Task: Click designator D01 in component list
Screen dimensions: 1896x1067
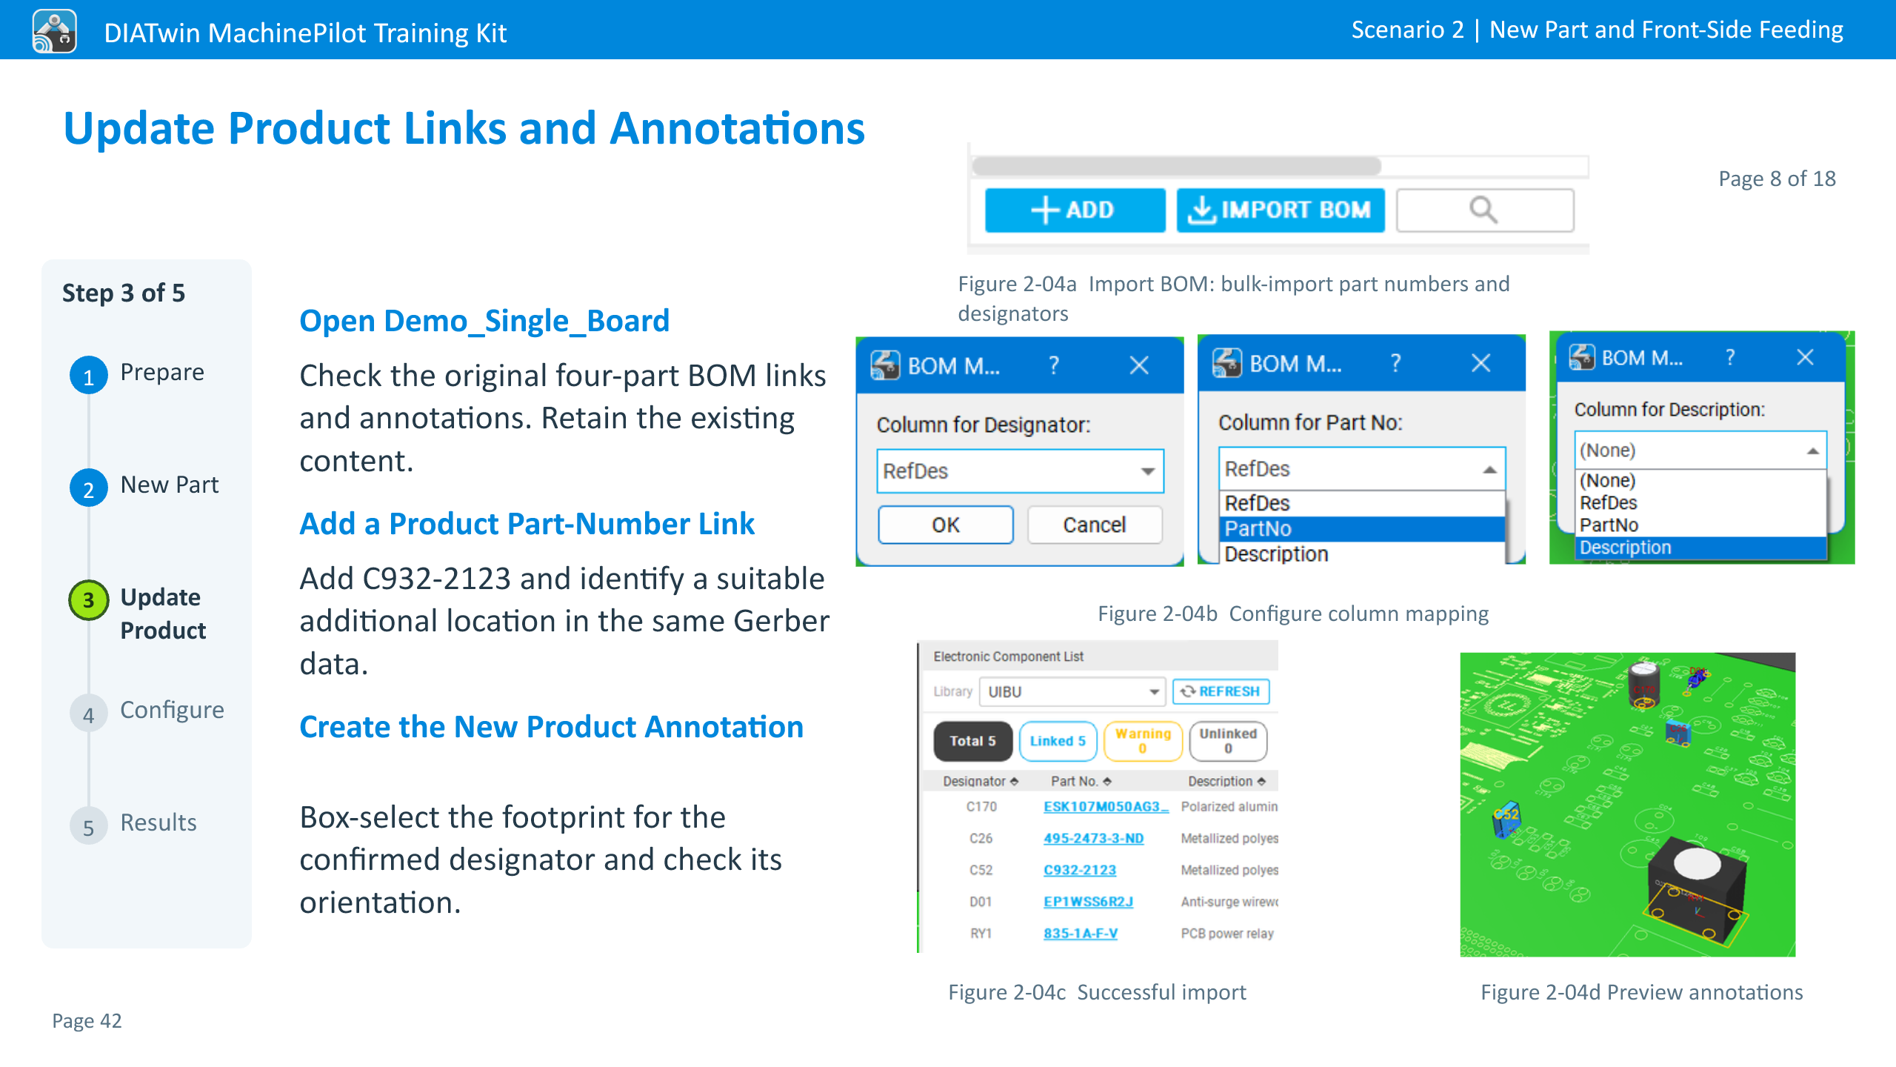Action: (x=981, y=903)
